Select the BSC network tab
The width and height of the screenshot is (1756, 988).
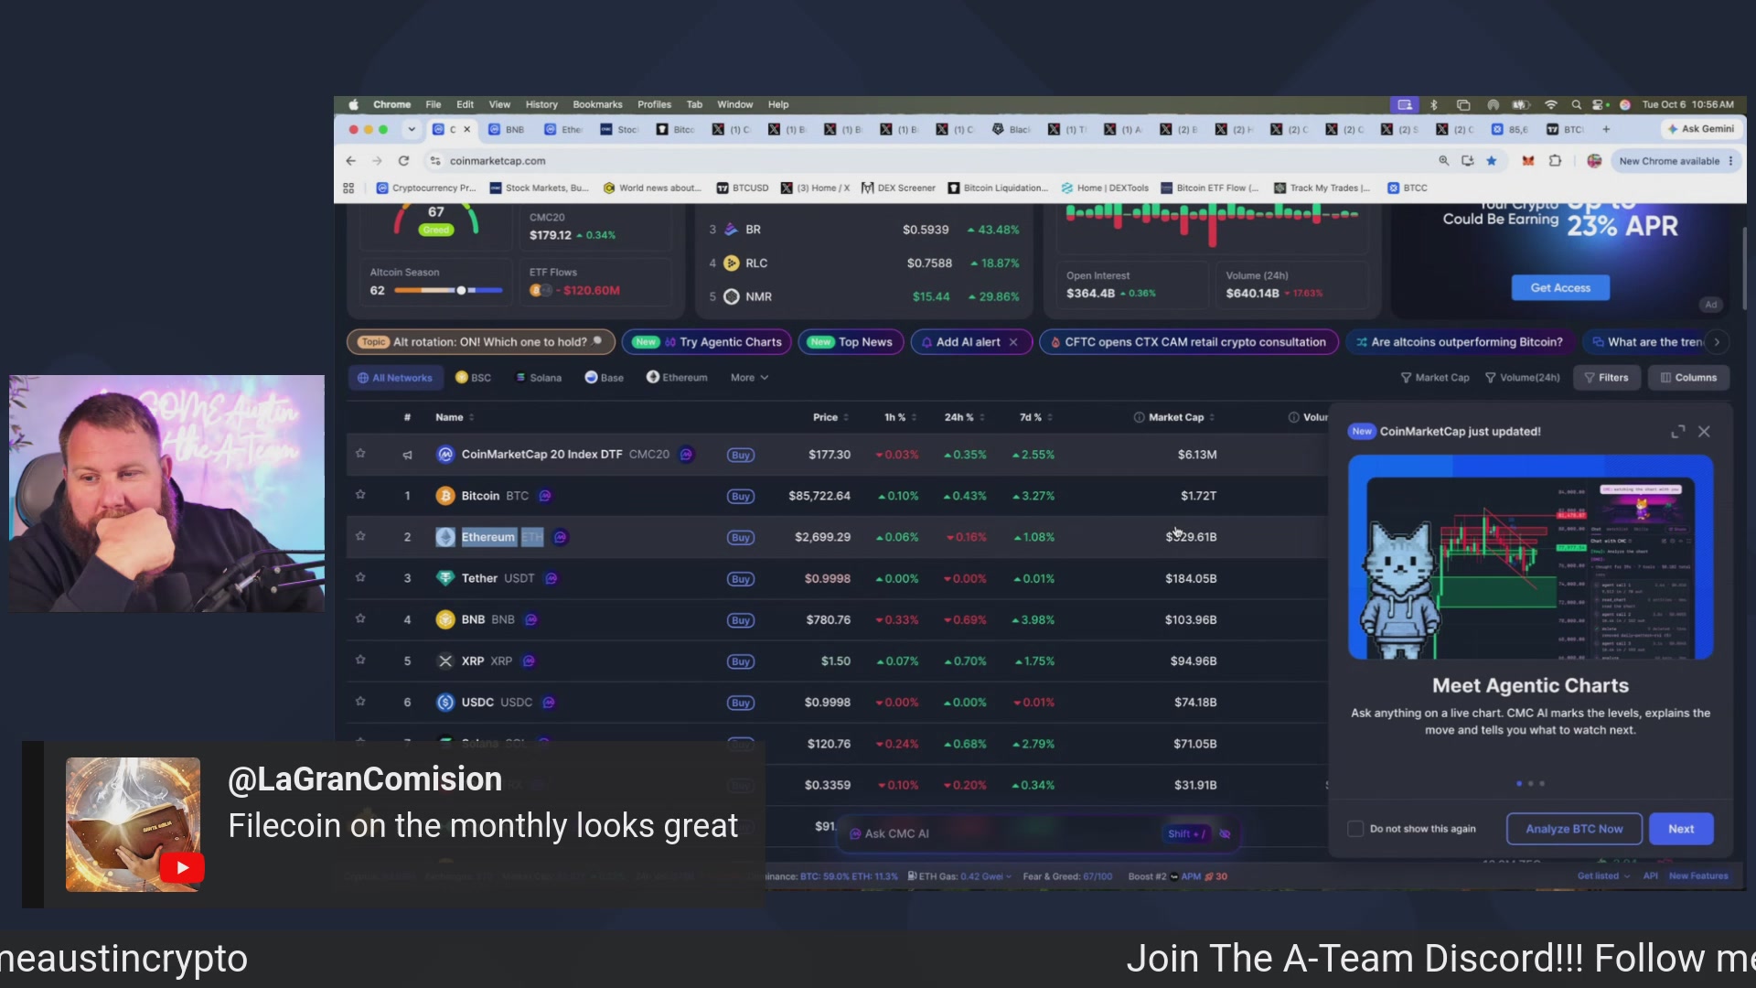point(474,377)
